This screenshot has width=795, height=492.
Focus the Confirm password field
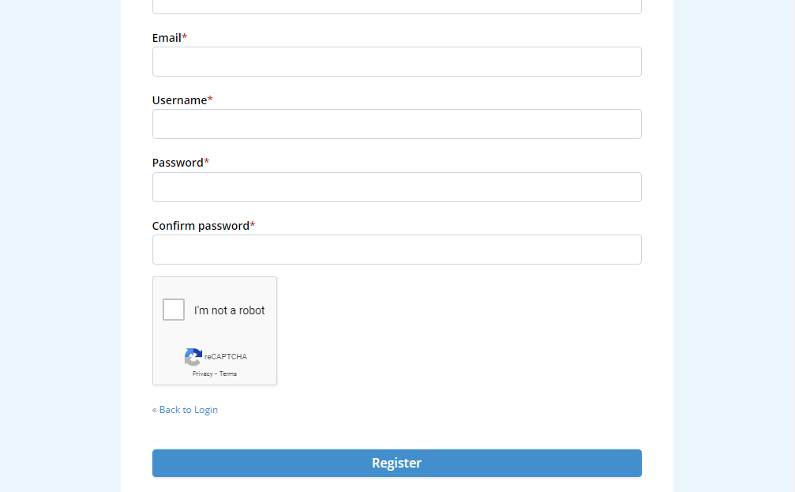396,250
